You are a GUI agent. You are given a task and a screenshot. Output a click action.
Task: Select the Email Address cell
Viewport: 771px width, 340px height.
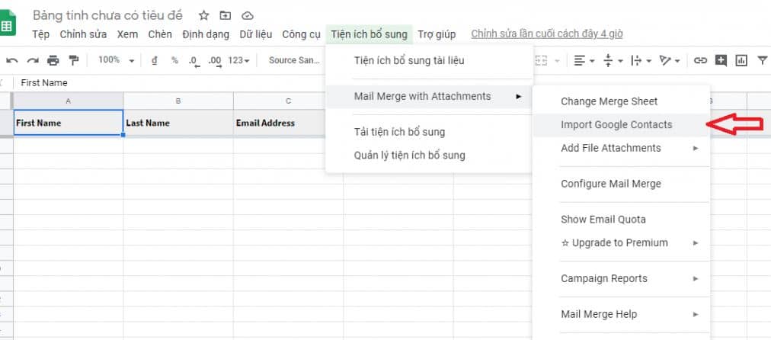click(x=280, y=123)
